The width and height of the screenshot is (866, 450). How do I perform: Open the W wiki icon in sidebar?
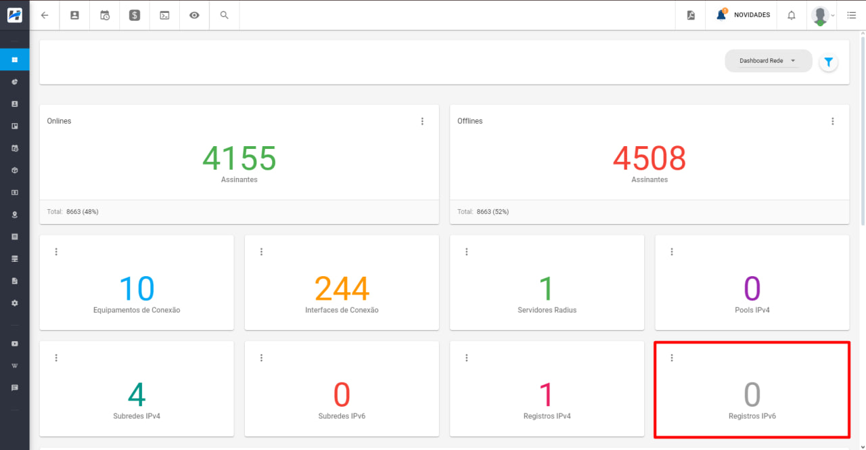pos(15,365)
